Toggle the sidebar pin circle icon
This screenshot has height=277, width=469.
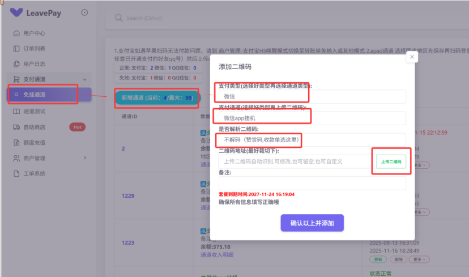(x=84, y=12)
